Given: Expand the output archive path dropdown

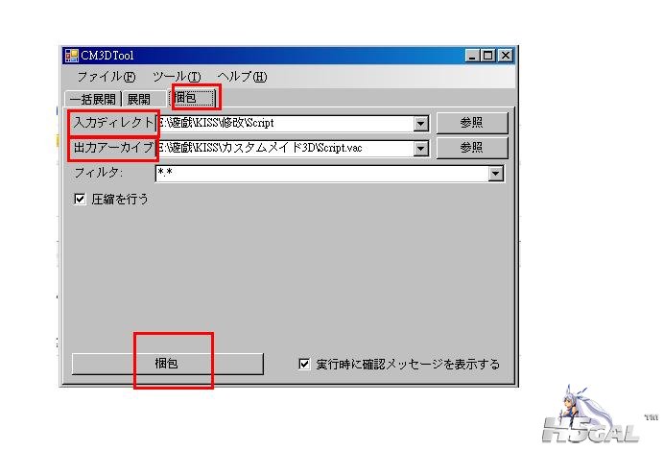Looking at the screenshot, I should click(x=420, y=148).
